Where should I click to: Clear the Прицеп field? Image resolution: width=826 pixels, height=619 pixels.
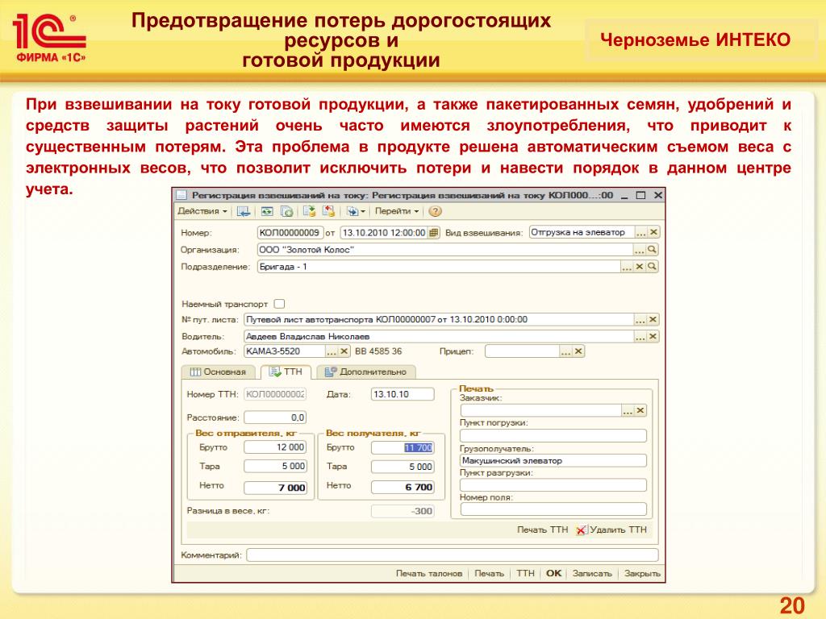(x=578, y=351)
